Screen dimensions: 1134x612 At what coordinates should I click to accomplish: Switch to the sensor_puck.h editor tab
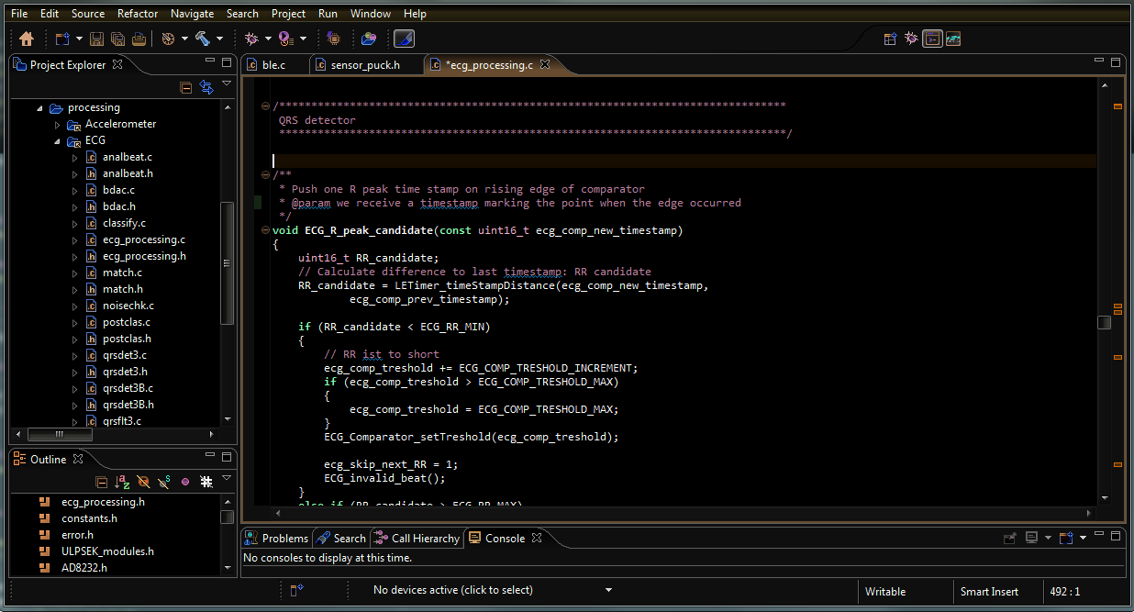point(364,65)
